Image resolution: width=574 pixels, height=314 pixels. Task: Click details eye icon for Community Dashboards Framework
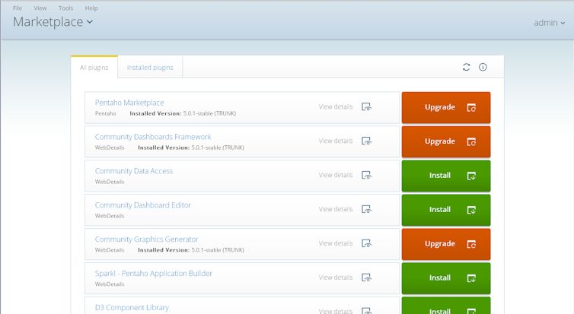[x=366, y=141]
